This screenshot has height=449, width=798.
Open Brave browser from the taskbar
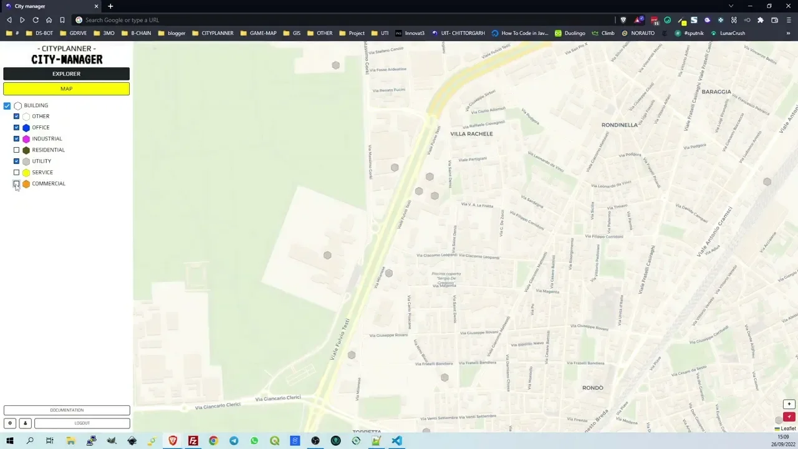[173, 441]
